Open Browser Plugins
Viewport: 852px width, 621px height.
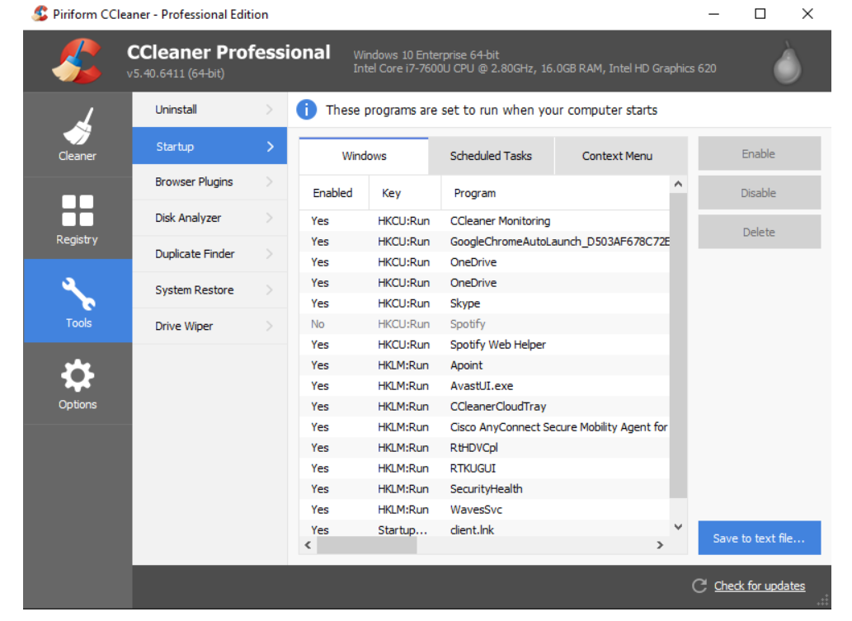(x=209, y=181)
